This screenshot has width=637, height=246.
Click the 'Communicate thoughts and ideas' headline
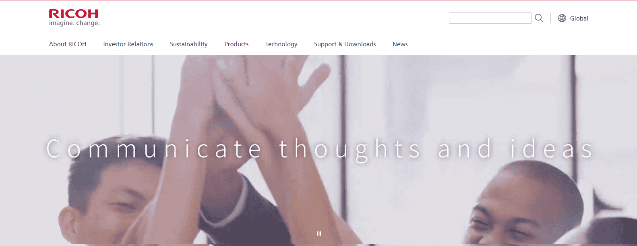(319, 150)
